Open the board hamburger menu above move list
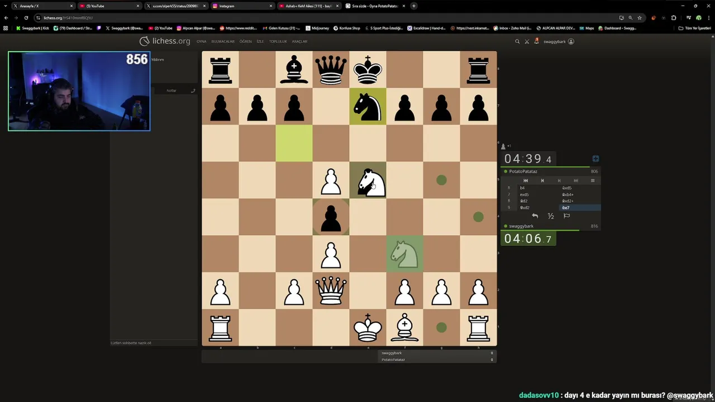This screenshot has width=715, height=402. 593,180
